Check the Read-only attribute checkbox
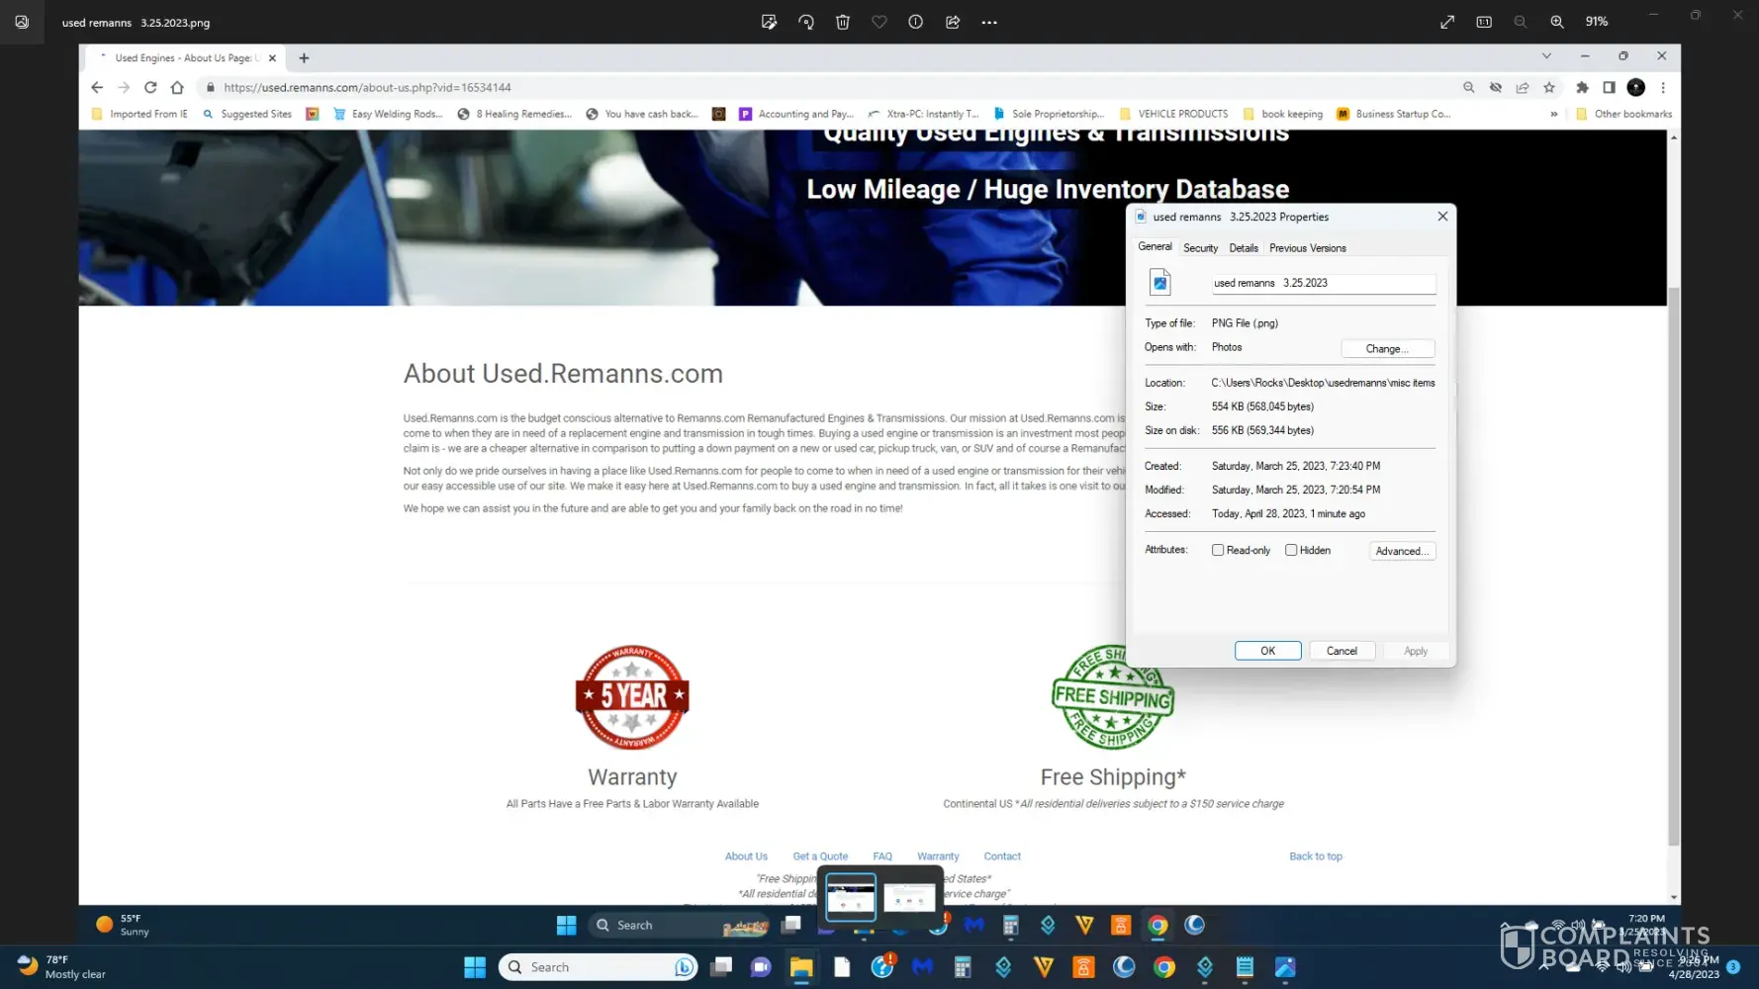 point(1218,550)
